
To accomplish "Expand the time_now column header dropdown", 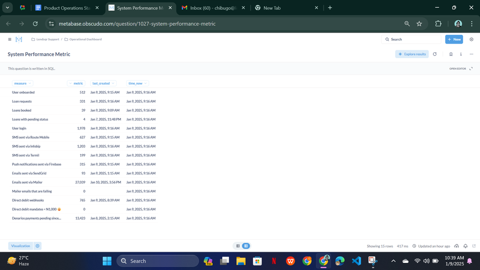I will point(137,83).
